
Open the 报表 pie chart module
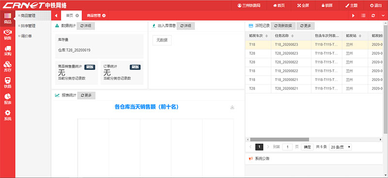(8, 99)
